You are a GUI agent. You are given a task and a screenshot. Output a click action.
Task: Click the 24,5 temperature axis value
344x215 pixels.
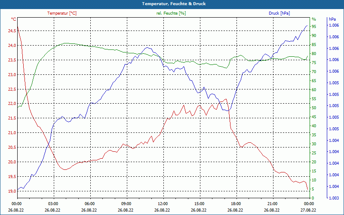click(12, 31)
